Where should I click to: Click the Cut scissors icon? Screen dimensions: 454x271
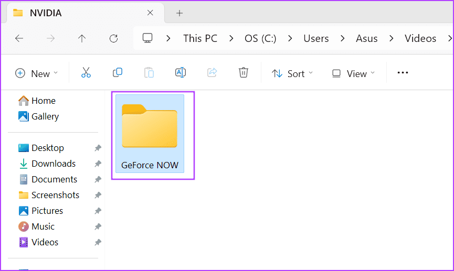click(x=86, y=72)
